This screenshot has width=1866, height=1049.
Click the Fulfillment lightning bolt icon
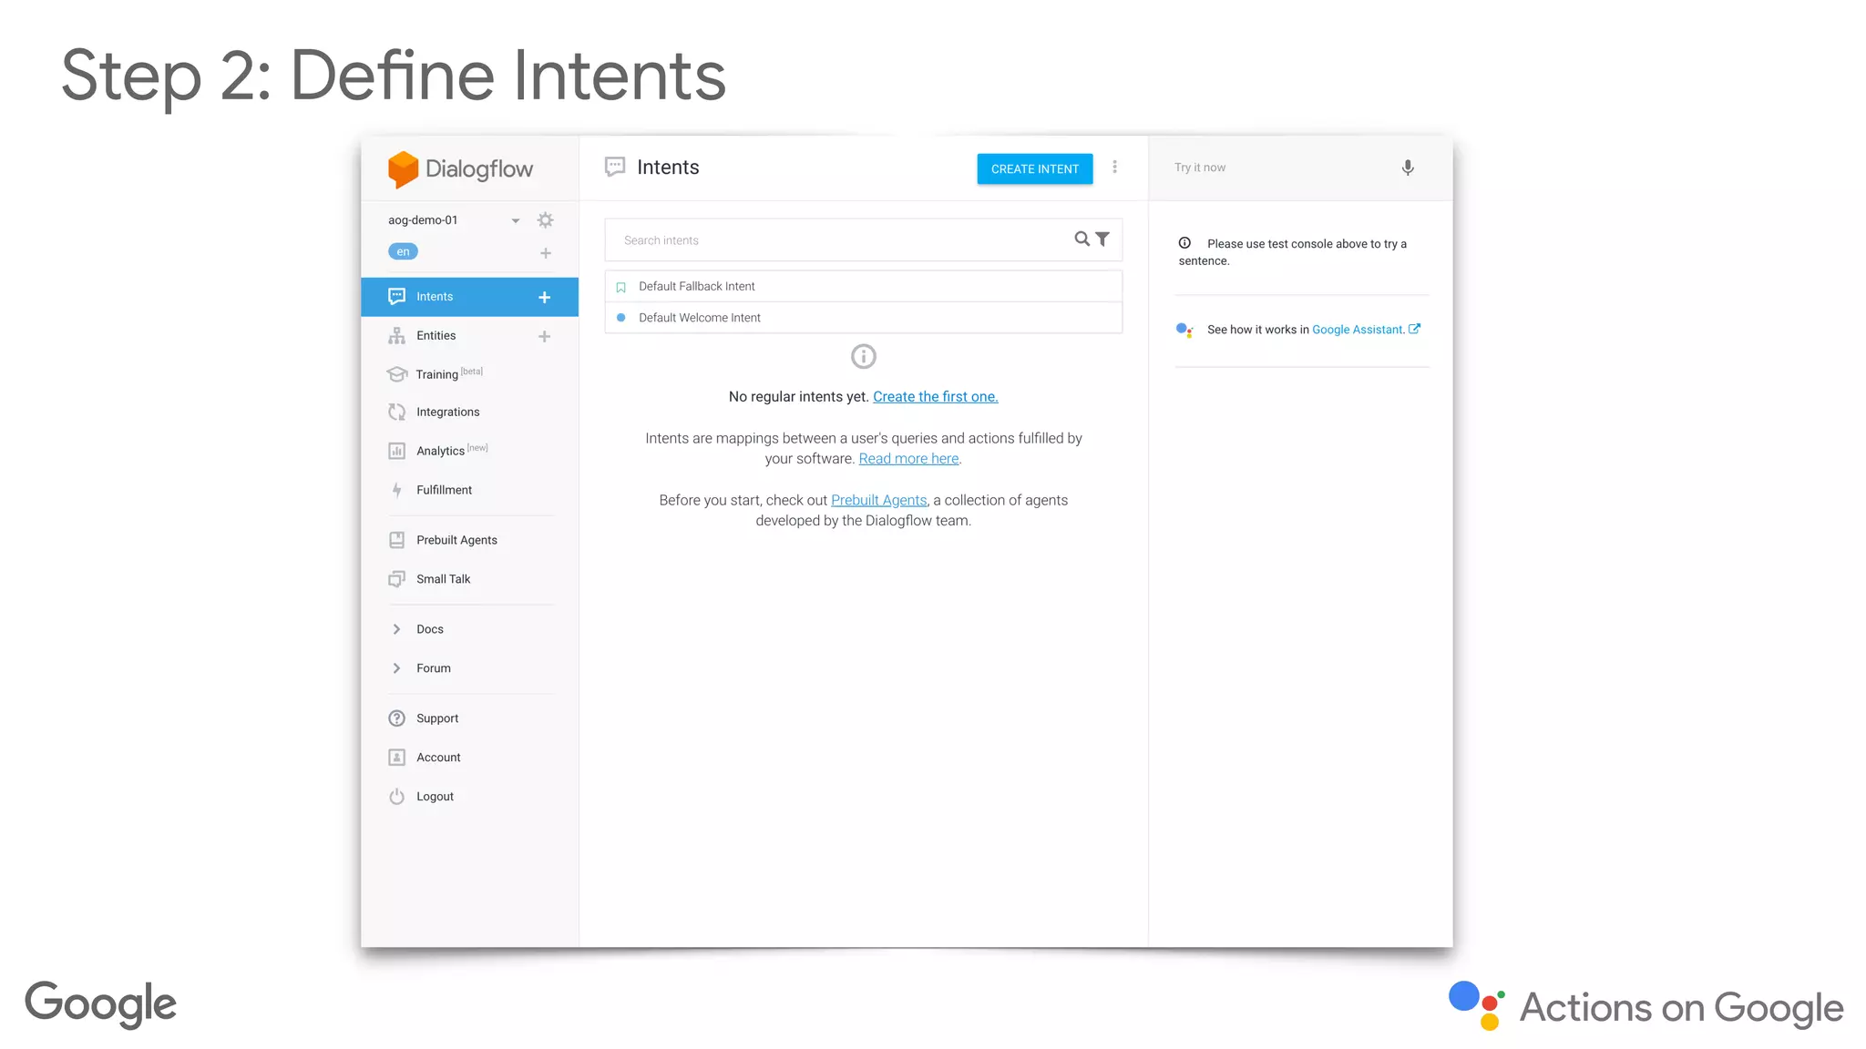(x=396, y=490)
